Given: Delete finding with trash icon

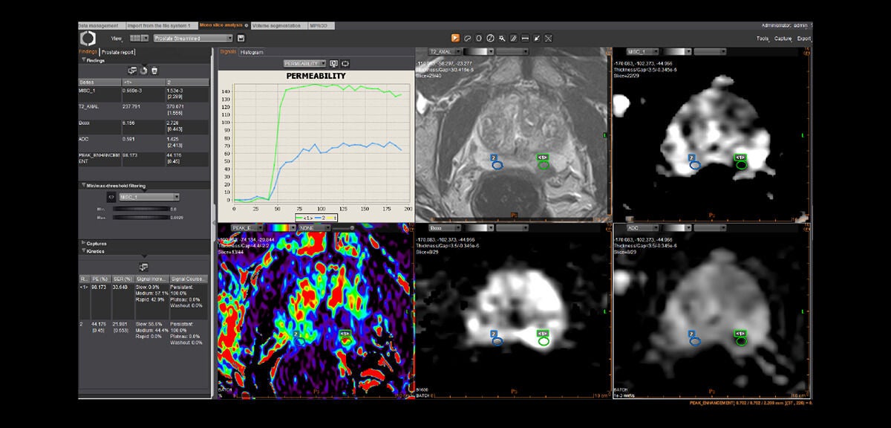Looking at the screenshot, I should [154, 70].
